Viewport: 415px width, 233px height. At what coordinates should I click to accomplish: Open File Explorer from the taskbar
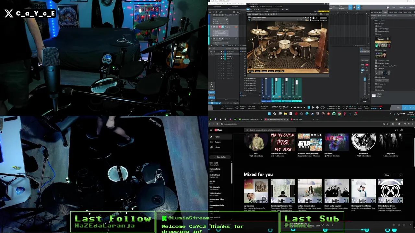coord(285,114)
